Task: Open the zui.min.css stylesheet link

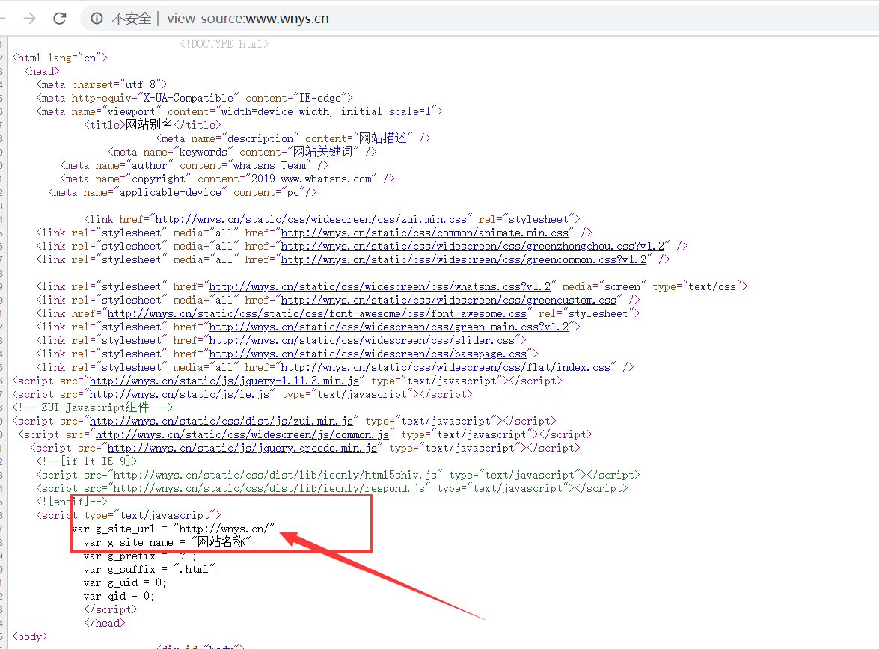Action: (x=310, y=219)
